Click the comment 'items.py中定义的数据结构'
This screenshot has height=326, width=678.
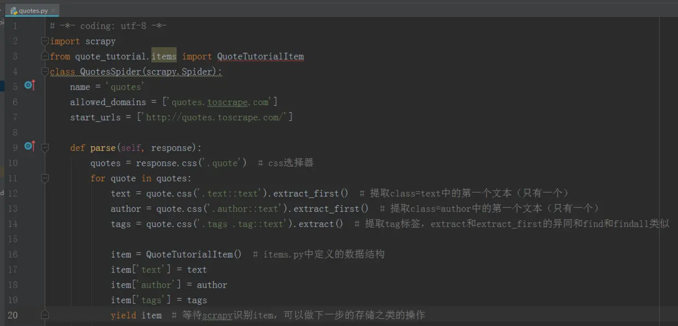point(324,254)
